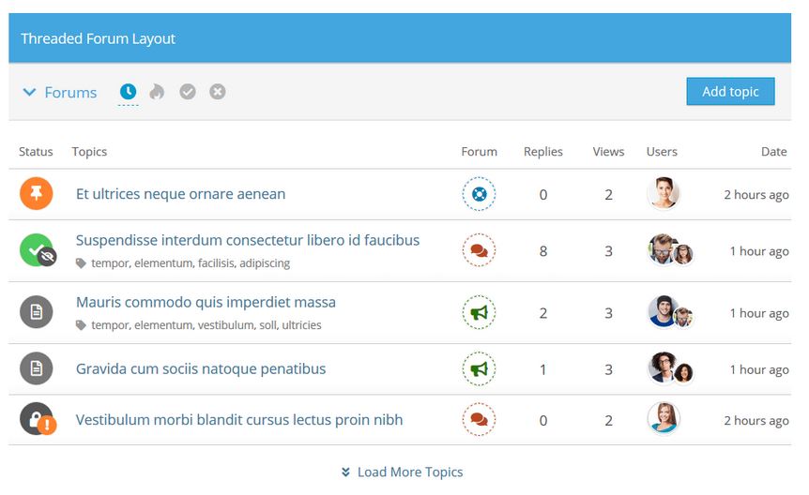Open topic Et ultrices neque ornare aenean
The height and width of the screenshot is (495, 809).
click(180, 194)
